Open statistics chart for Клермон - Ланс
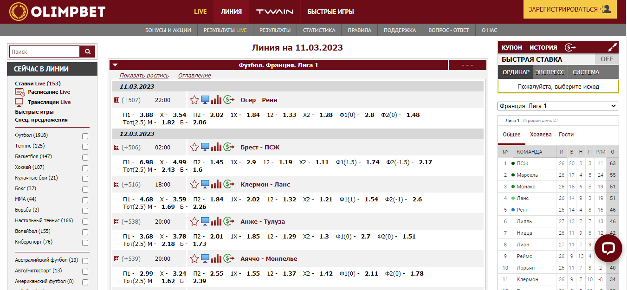627x290 pixels. pos(216,184)
